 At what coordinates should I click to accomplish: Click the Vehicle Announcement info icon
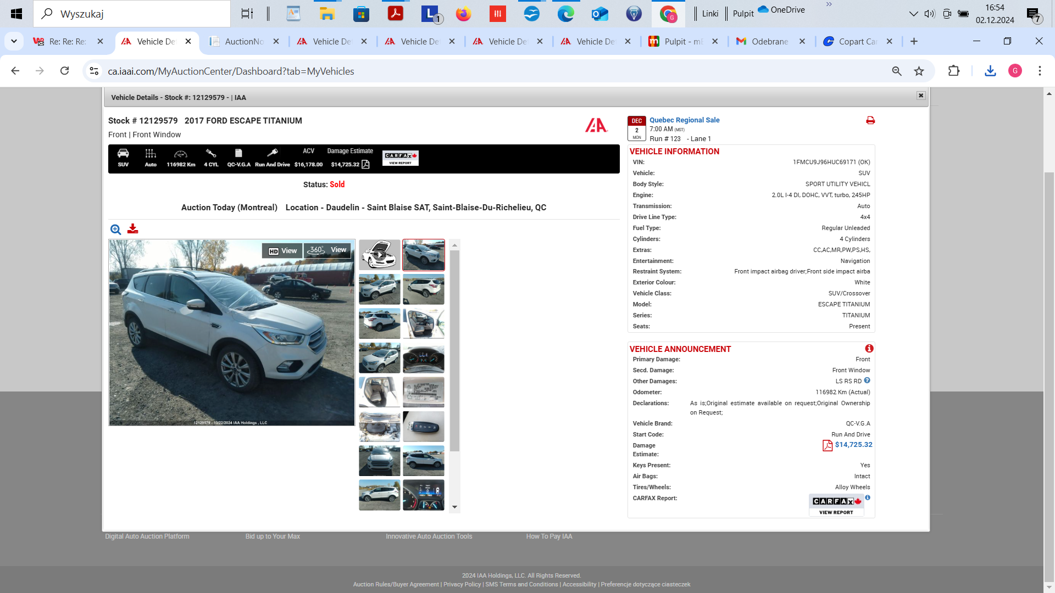click(x=869, y=349)
